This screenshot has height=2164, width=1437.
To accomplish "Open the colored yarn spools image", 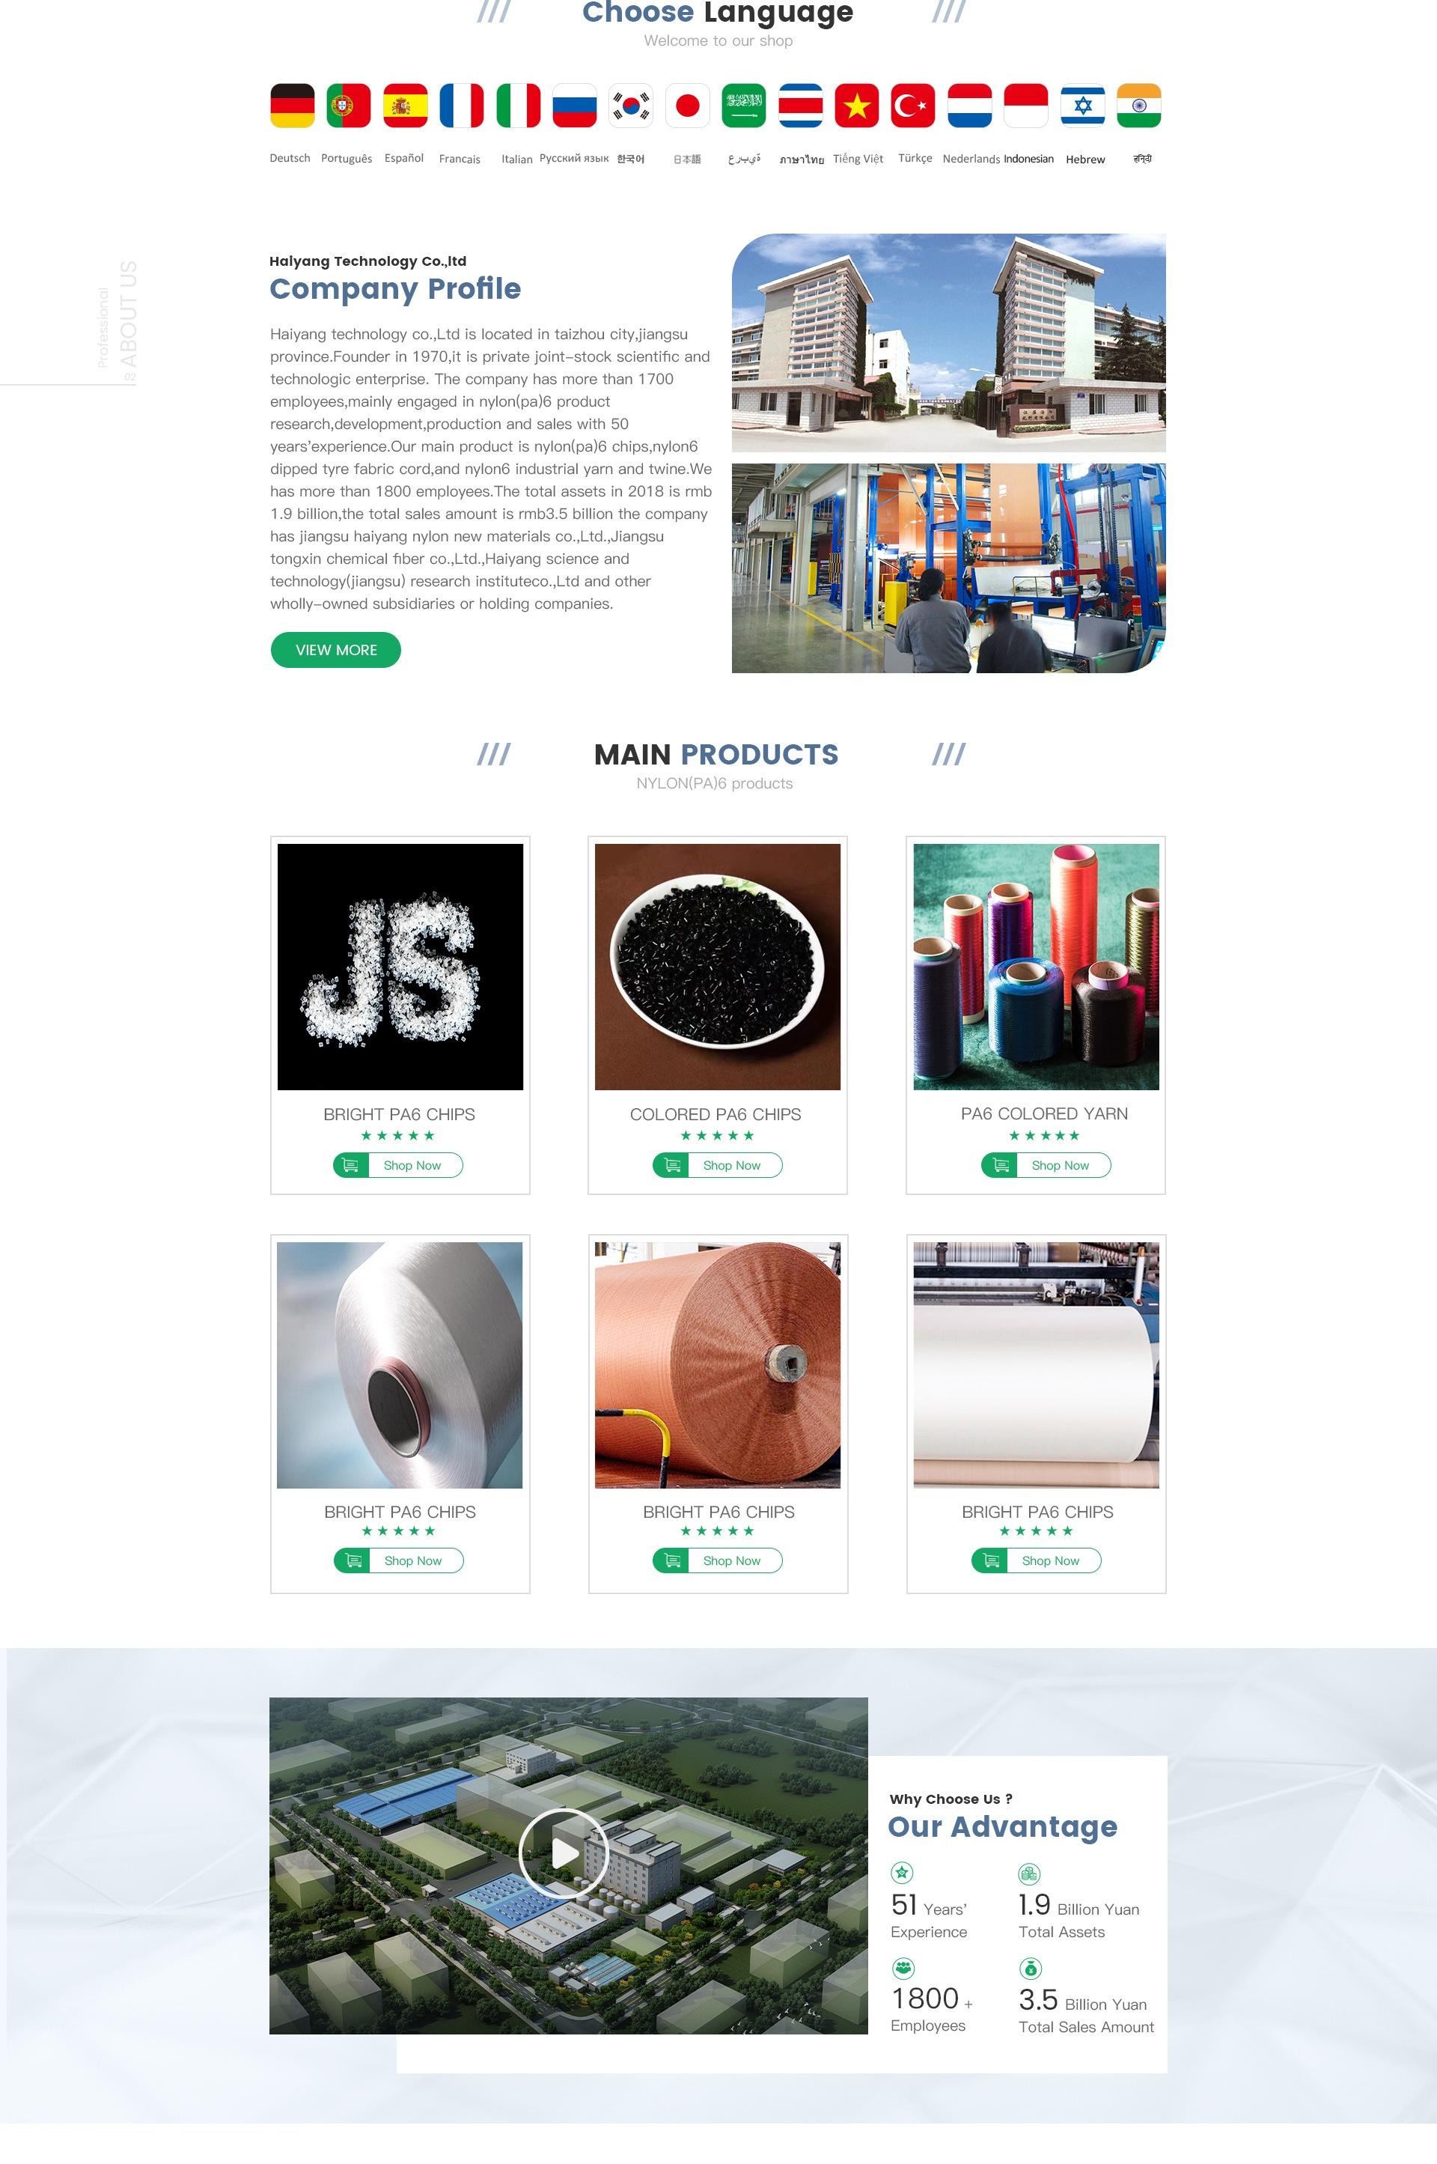I will pyautogui.click(x=1037, y=967).
